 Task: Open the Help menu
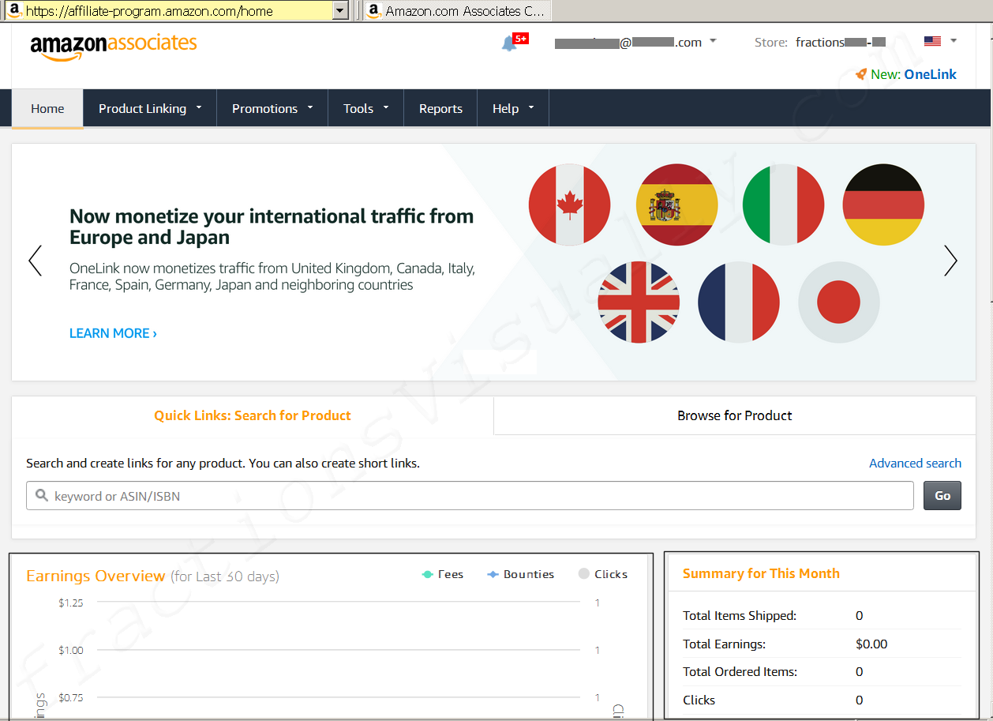point(513,108)
